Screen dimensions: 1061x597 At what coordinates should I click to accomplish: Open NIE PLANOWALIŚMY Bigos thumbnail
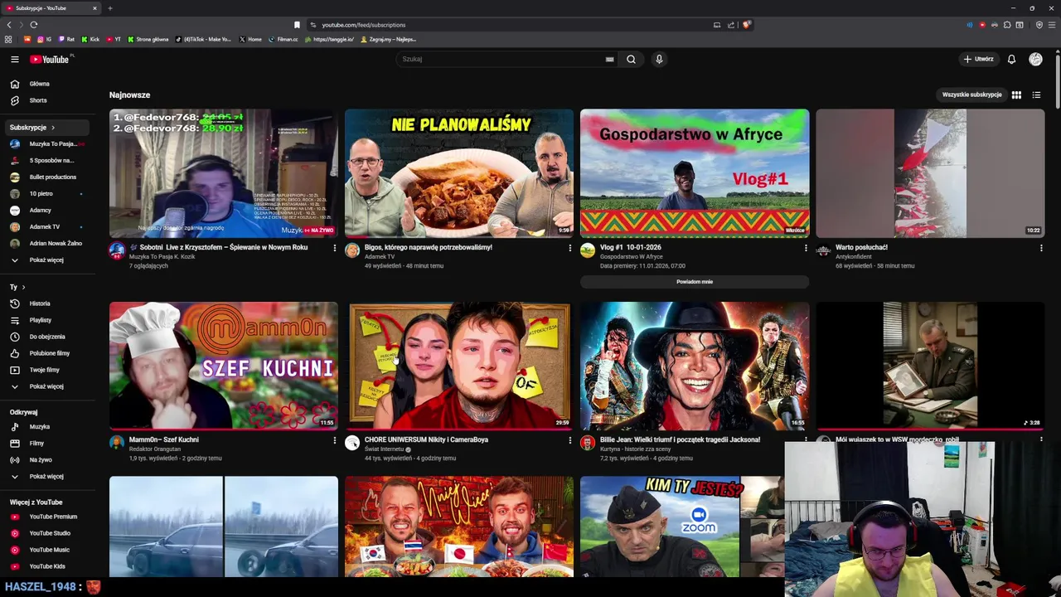tap(459, 173)
